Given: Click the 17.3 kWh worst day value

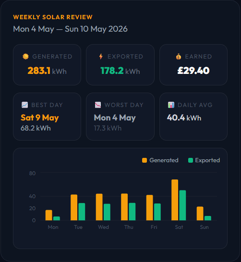Looking at the screenshot, I should pyautogui.click(x=108, y=128).
